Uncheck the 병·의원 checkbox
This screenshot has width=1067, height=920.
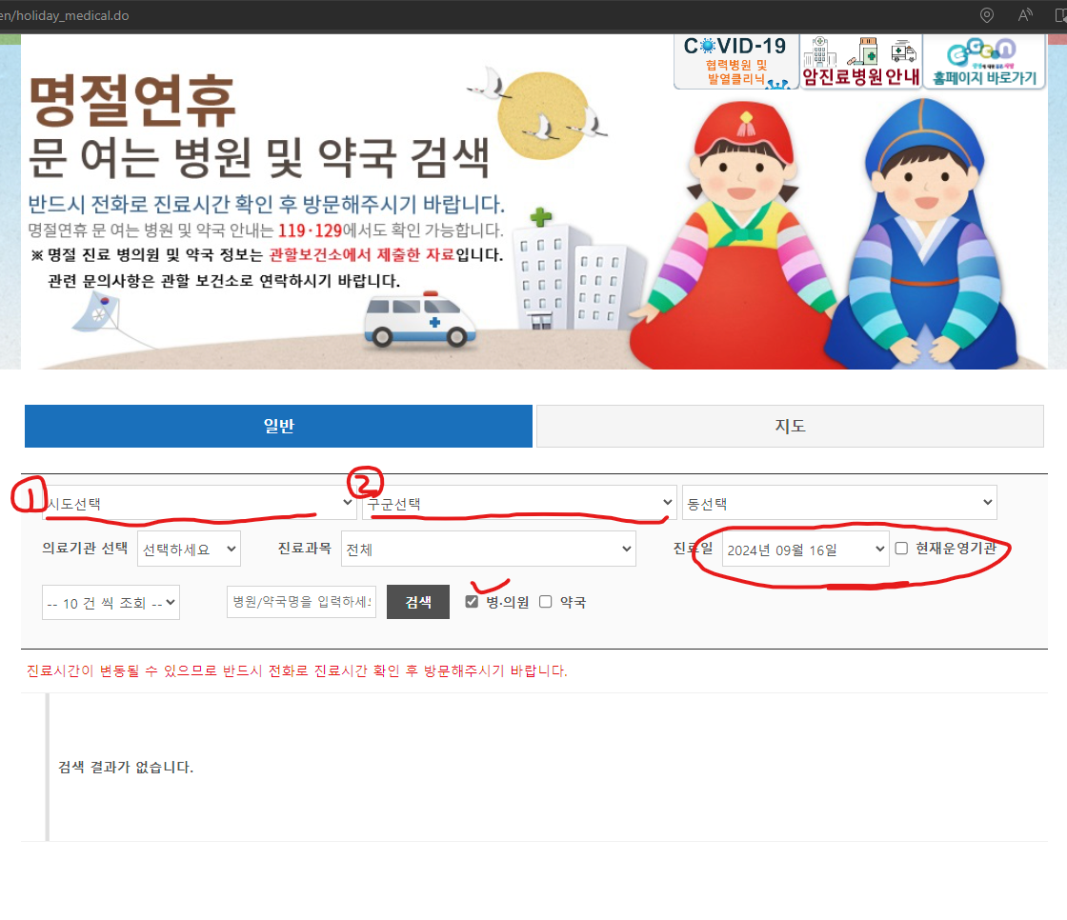[x=472, y=601]
